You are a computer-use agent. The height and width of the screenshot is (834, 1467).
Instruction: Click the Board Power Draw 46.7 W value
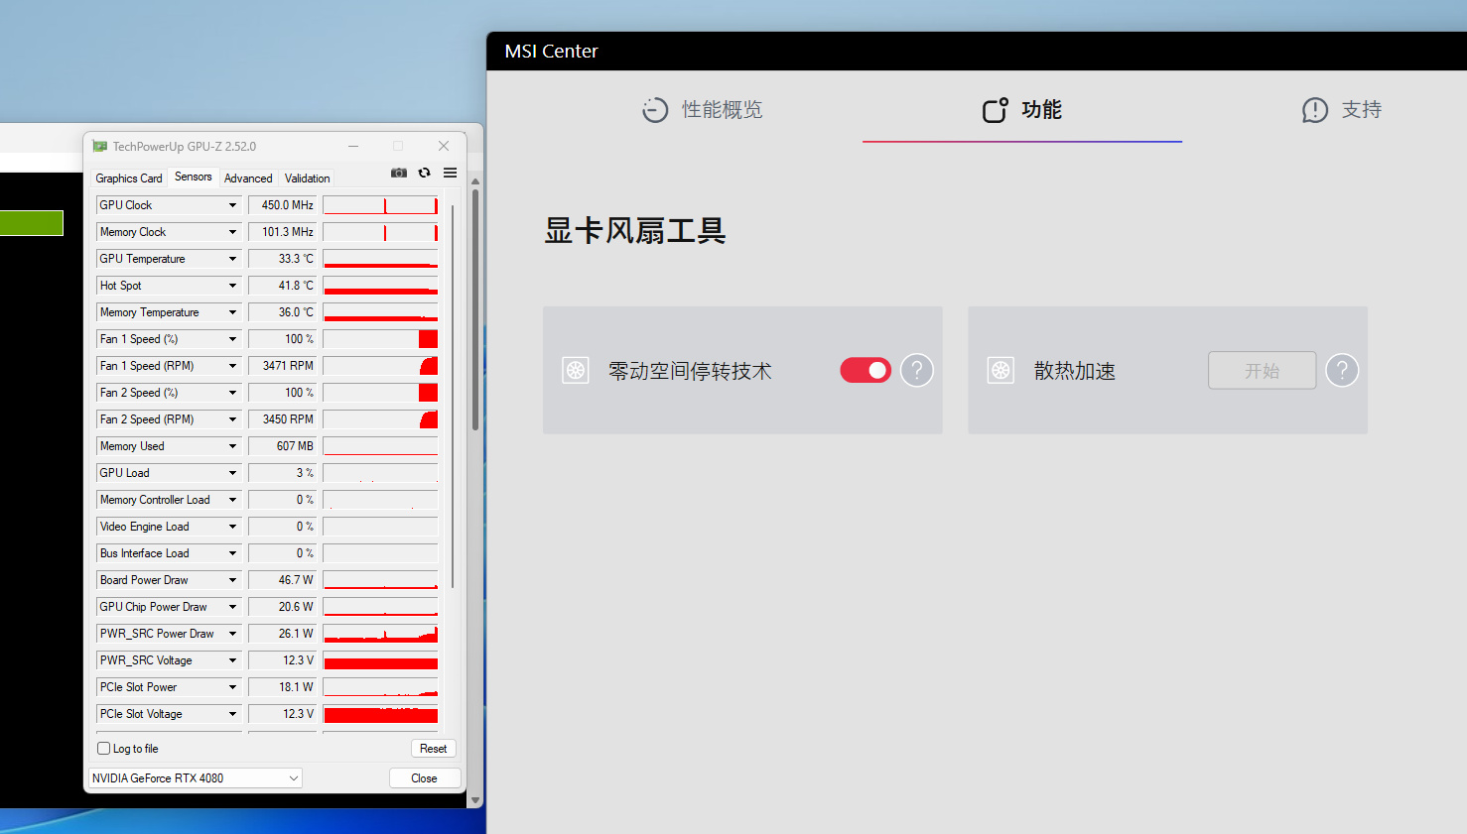pyautogui.click(x=282, y=580)
